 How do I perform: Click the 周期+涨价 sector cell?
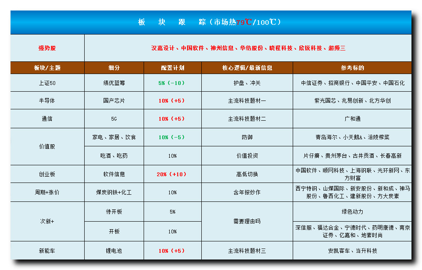(47, 192)
